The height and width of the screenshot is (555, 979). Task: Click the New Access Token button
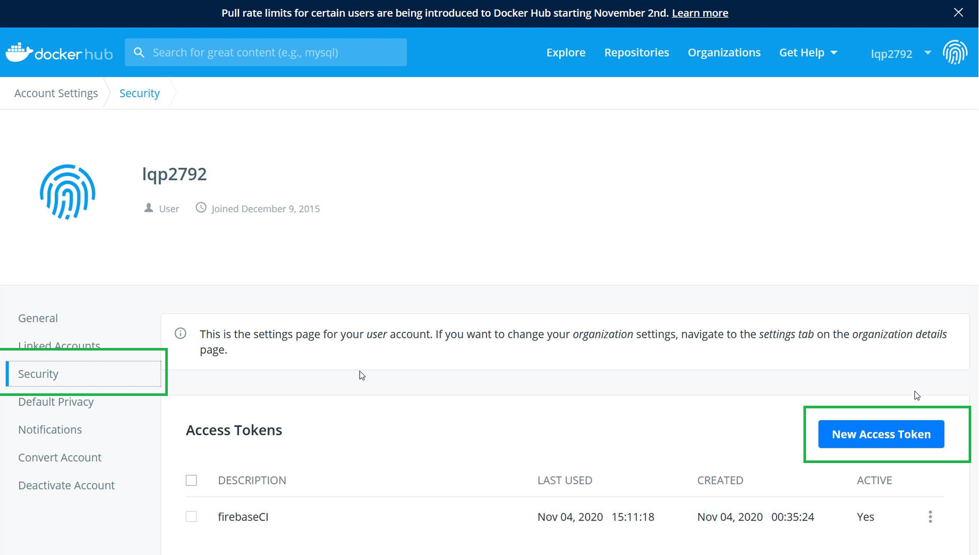881,434
